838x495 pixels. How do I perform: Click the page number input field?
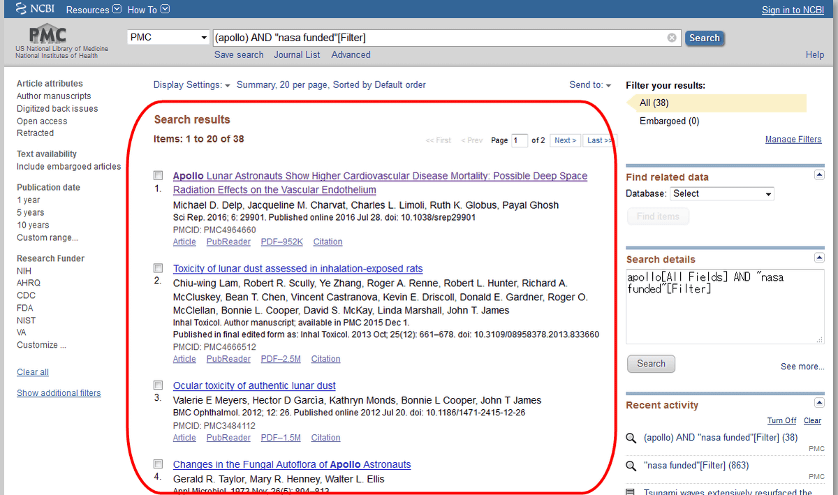tap(520, 141)
